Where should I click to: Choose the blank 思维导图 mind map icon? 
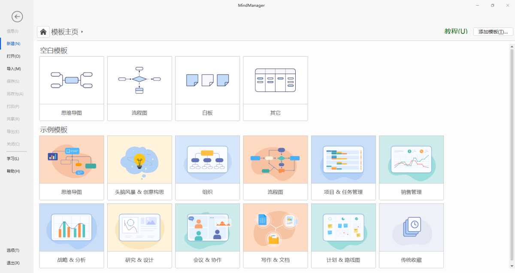click(72, 80)
